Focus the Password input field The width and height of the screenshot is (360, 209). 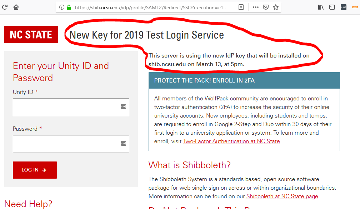coord(71,144)
